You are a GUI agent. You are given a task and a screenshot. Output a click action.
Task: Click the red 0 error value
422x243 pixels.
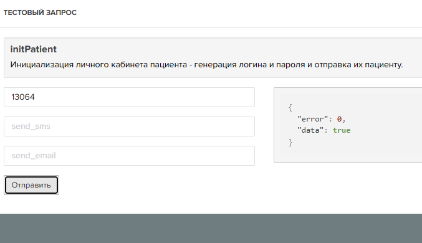click(339, 119)
